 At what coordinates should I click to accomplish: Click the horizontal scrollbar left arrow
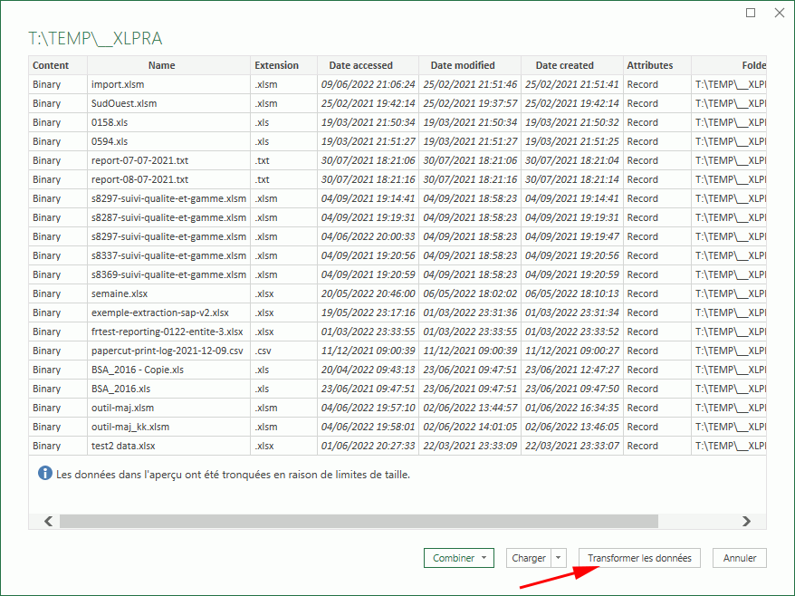point(48,521)
